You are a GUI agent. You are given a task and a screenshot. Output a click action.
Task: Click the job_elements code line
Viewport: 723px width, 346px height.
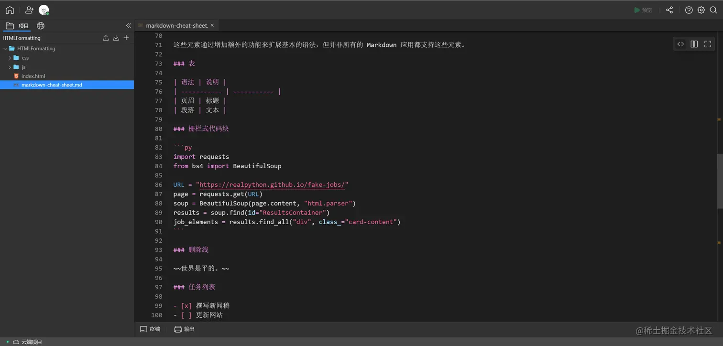coord(287,222)
